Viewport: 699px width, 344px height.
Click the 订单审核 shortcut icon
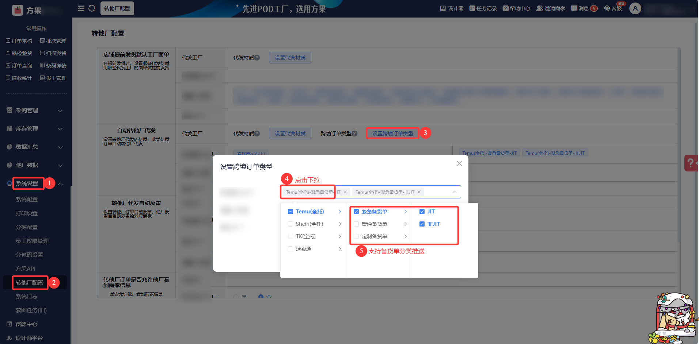click(x=8, y=41)
